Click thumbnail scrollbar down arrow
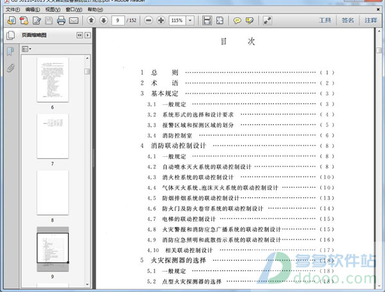 point(87,284)
